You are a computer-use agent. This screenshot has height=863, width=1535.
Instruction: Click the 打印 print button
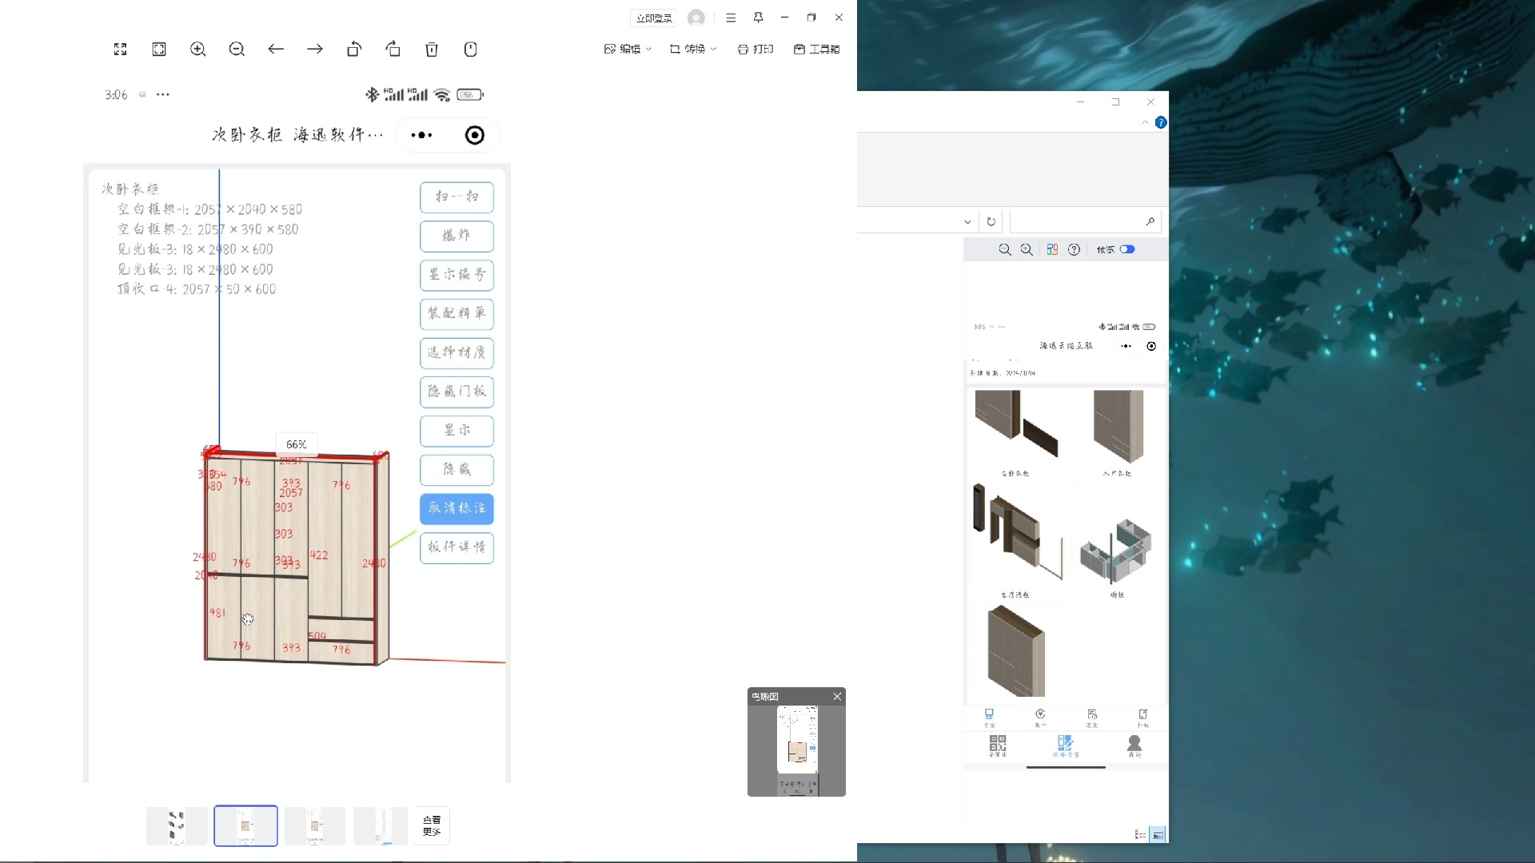(756, 49)
